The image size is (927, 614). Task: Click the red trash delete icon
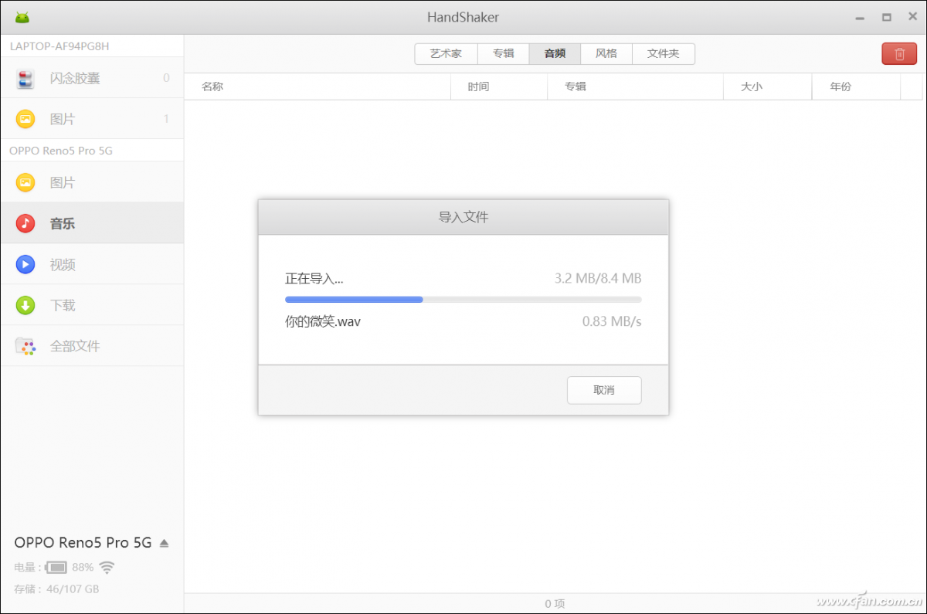(x=899, y=53)
